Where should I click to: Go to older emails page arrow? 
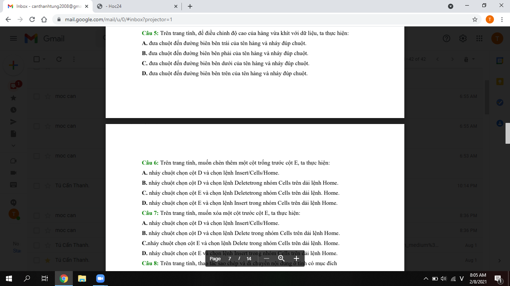coord(453,59)
